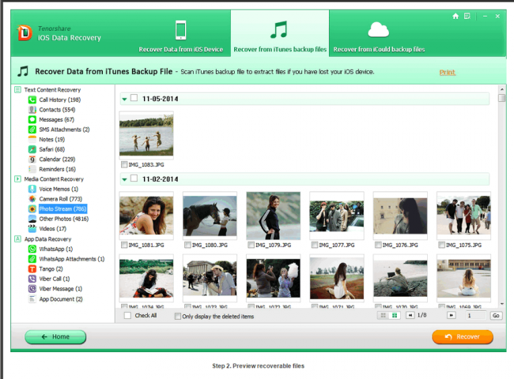Tick the IMG_1080.JPG checkbox
The image size is (514, 379).
pyautogui.click(x=187, y=245)
